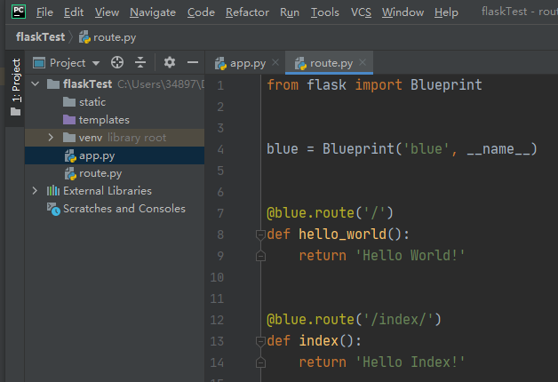558x382 pixels.
Task: Select app.py in the project tree
Action: (115, 155)
